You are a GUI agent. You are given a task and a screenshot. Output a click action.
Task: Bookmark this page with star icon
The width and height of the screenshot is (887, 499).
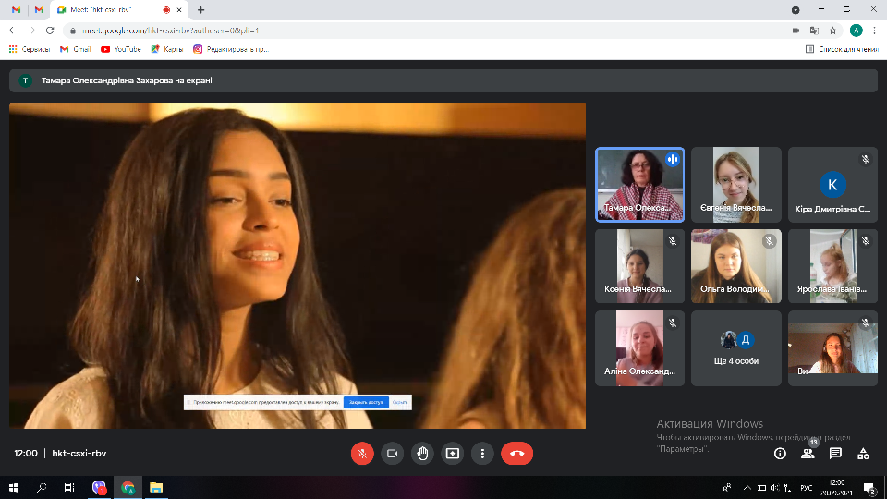[832, 30]
